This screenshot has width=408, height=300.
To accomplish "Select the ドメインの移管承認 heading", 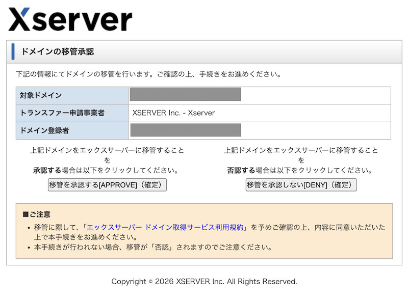I will (x=58, y=51).
